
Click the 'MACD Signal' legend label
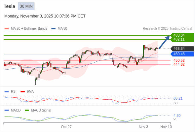41,111
